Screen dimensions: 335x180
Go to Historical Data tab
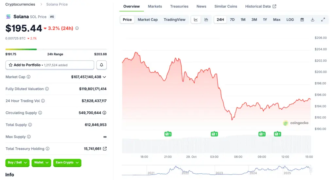tap(260, 6)
